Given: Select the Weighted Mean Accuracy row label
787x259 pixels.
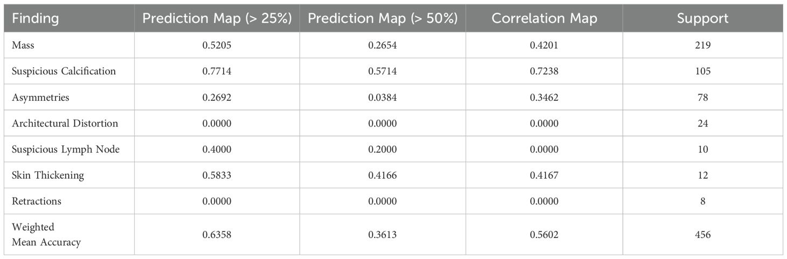Looking at the screenshot, I should [x=46, y=234].
